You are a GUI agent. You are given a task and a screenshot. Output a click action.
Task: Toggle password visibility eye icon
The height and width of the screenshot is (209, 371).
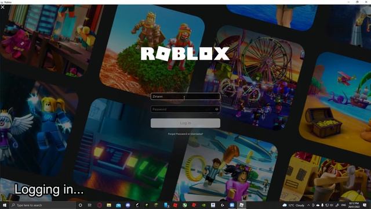216,109
